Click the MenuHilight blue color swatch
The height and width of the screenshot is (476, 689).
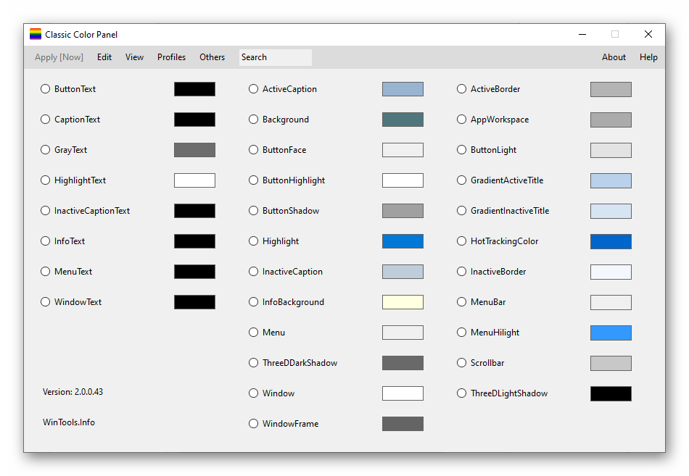pos(611,333)
